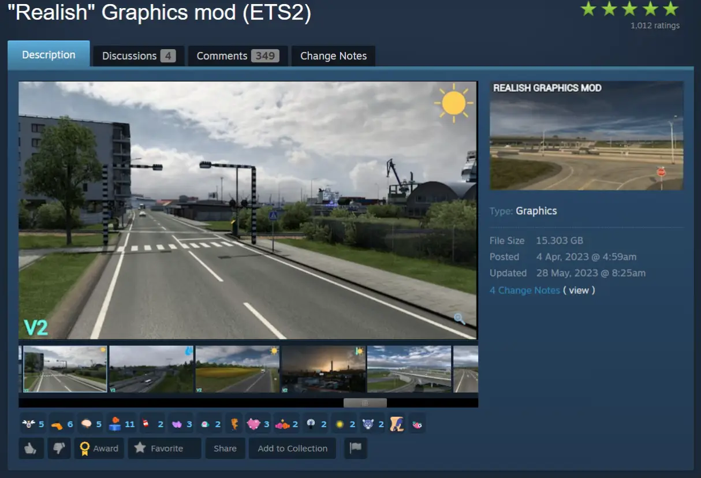Click the yellow sun award icon
701x478 pixels.
pos(340,424)
